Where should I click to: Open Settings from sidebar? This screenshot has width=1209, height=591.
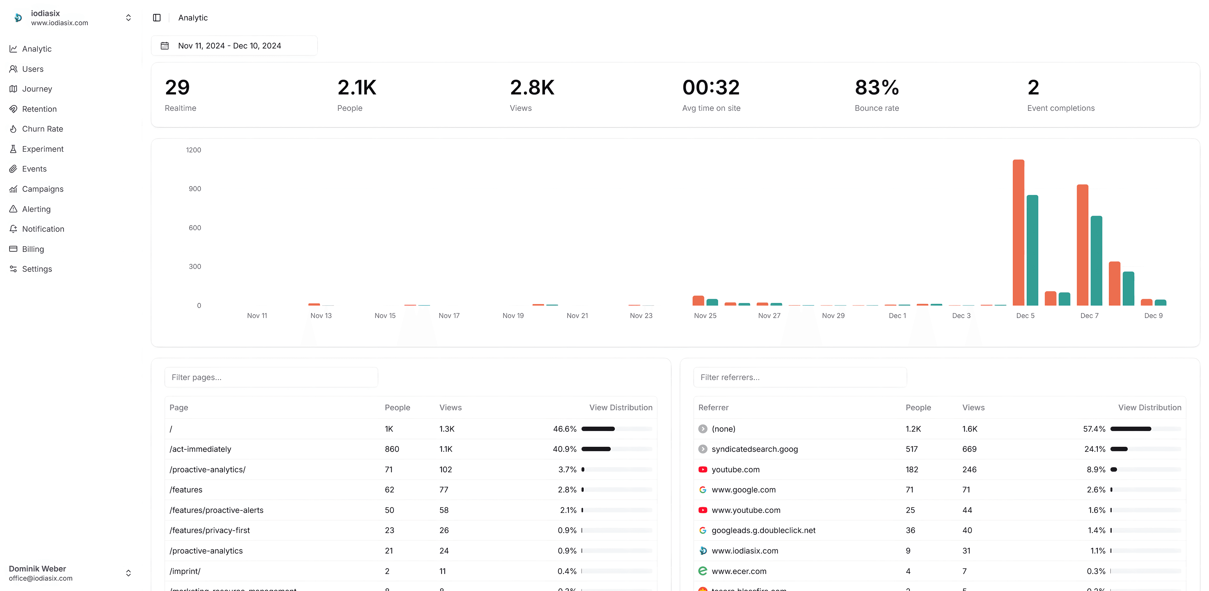coord(36,269)
